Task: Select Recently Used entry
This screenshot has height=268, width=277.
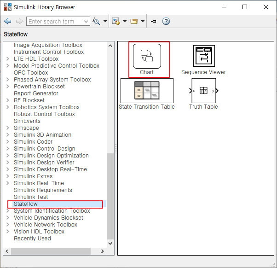Action: pos(32,239)
